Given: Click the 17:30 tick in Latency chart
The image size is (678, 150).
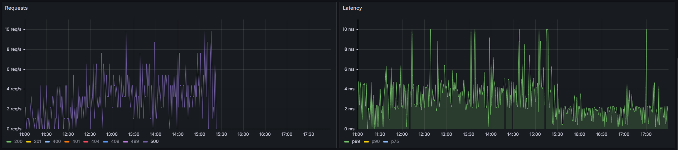Looking at the screenshot, I should (x=646, y=134).
